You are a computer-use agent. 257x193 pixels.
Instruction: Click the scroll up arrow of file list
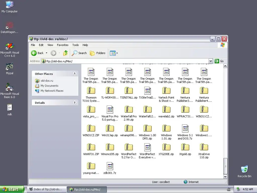pyautogui.click(x=225, y=66)
